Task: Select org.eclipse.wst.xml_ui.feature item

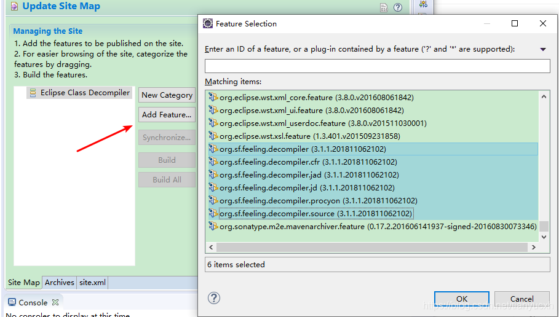Action: [373, 111]
